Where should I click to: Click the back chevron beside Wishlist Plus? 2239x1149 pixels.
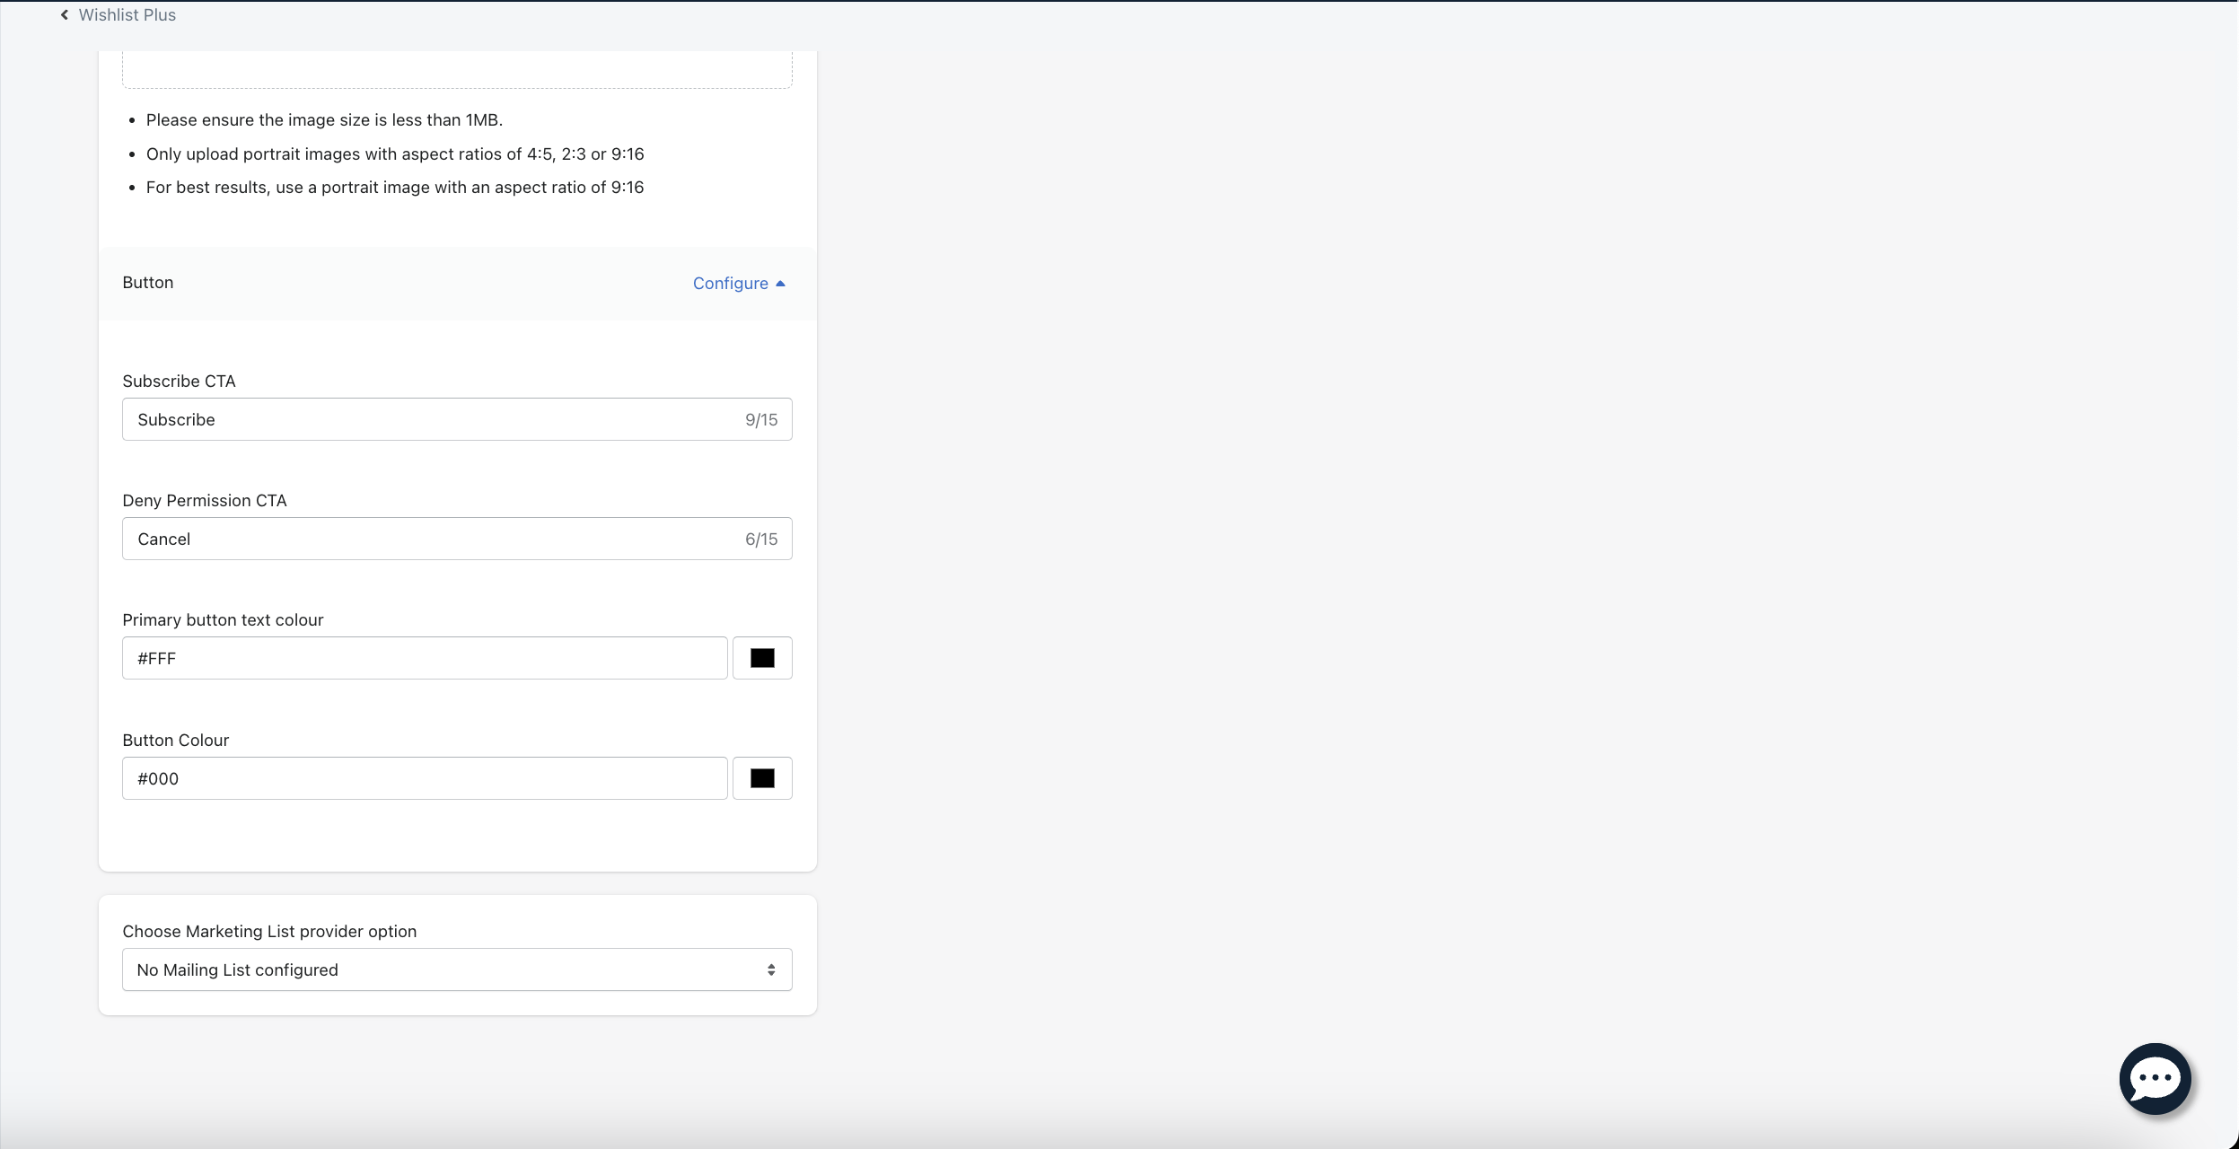[x=65, y=15]
